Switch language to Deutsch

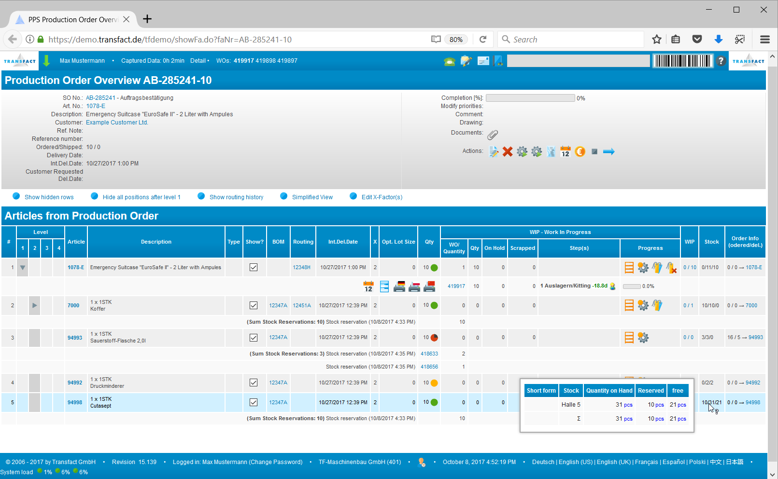pyautogui.click(x=543, y=462)
